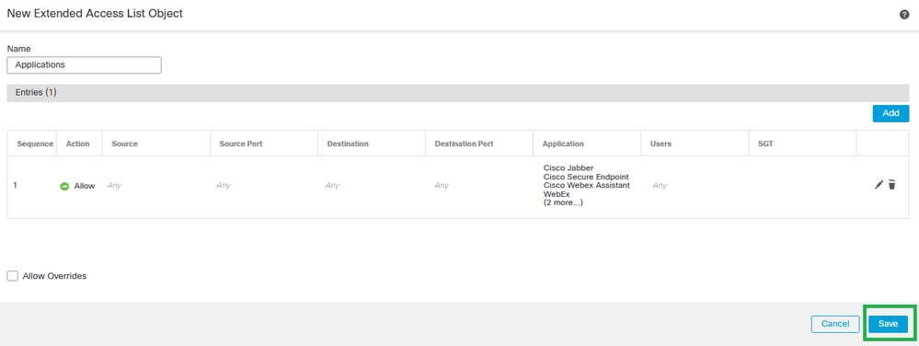Click the New Extended Access List Object title
This screenshot has height=346, width=919.
95,13
